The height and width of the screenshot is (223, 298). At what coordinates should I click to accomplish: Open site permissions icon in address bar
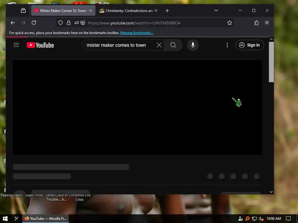[x=77, y=23]
